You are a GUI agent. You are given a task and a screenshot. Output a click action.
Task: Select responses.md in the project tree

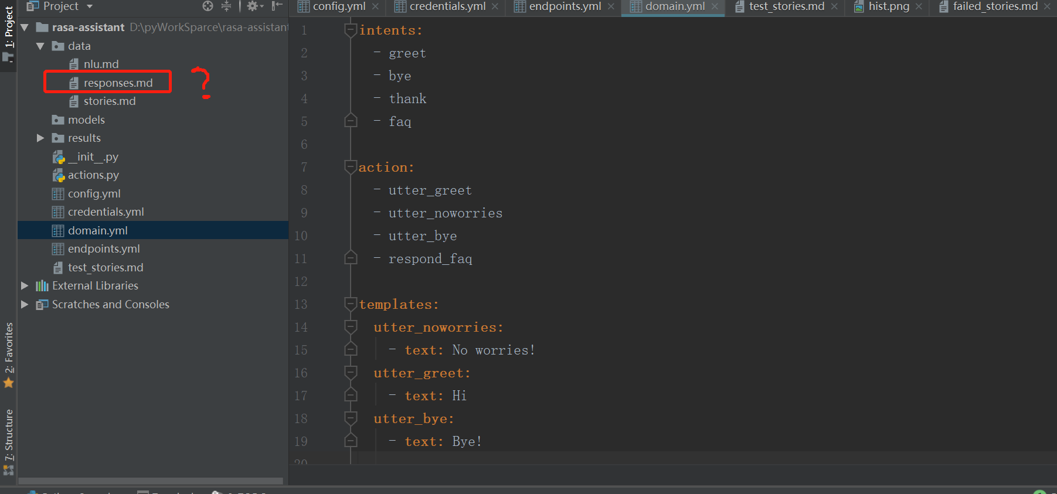pyautogui.click(x=117, y=83)
